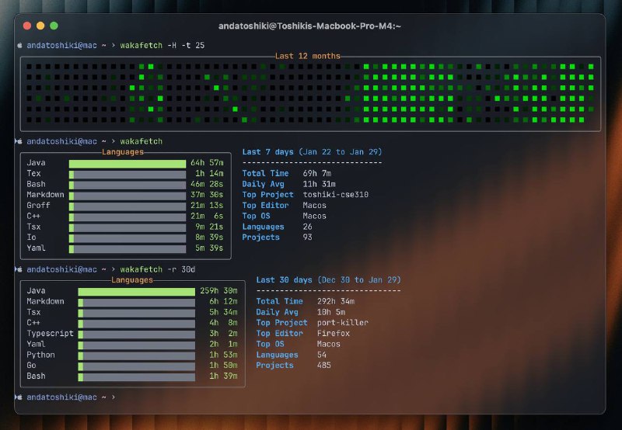The width and height of the screenshot is (622, 430).
Task: Click the 'wakafetch -r 30d' command text
Action: 158,269
